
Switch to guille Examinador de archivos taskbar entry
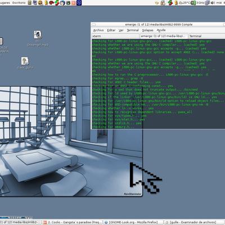click(x=195, y=222)
